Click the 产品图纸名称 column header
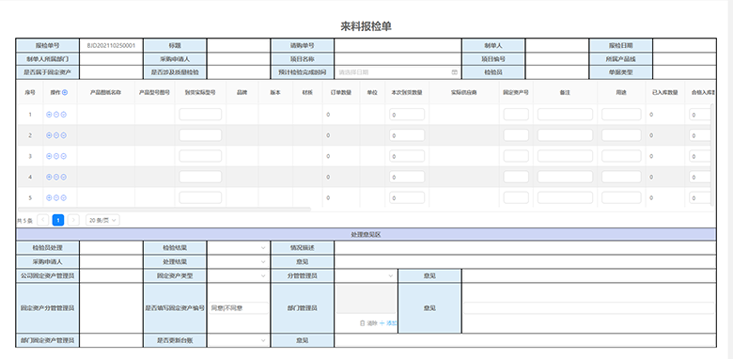The width and height of the screenshot is (733, 359). (105, 92)
